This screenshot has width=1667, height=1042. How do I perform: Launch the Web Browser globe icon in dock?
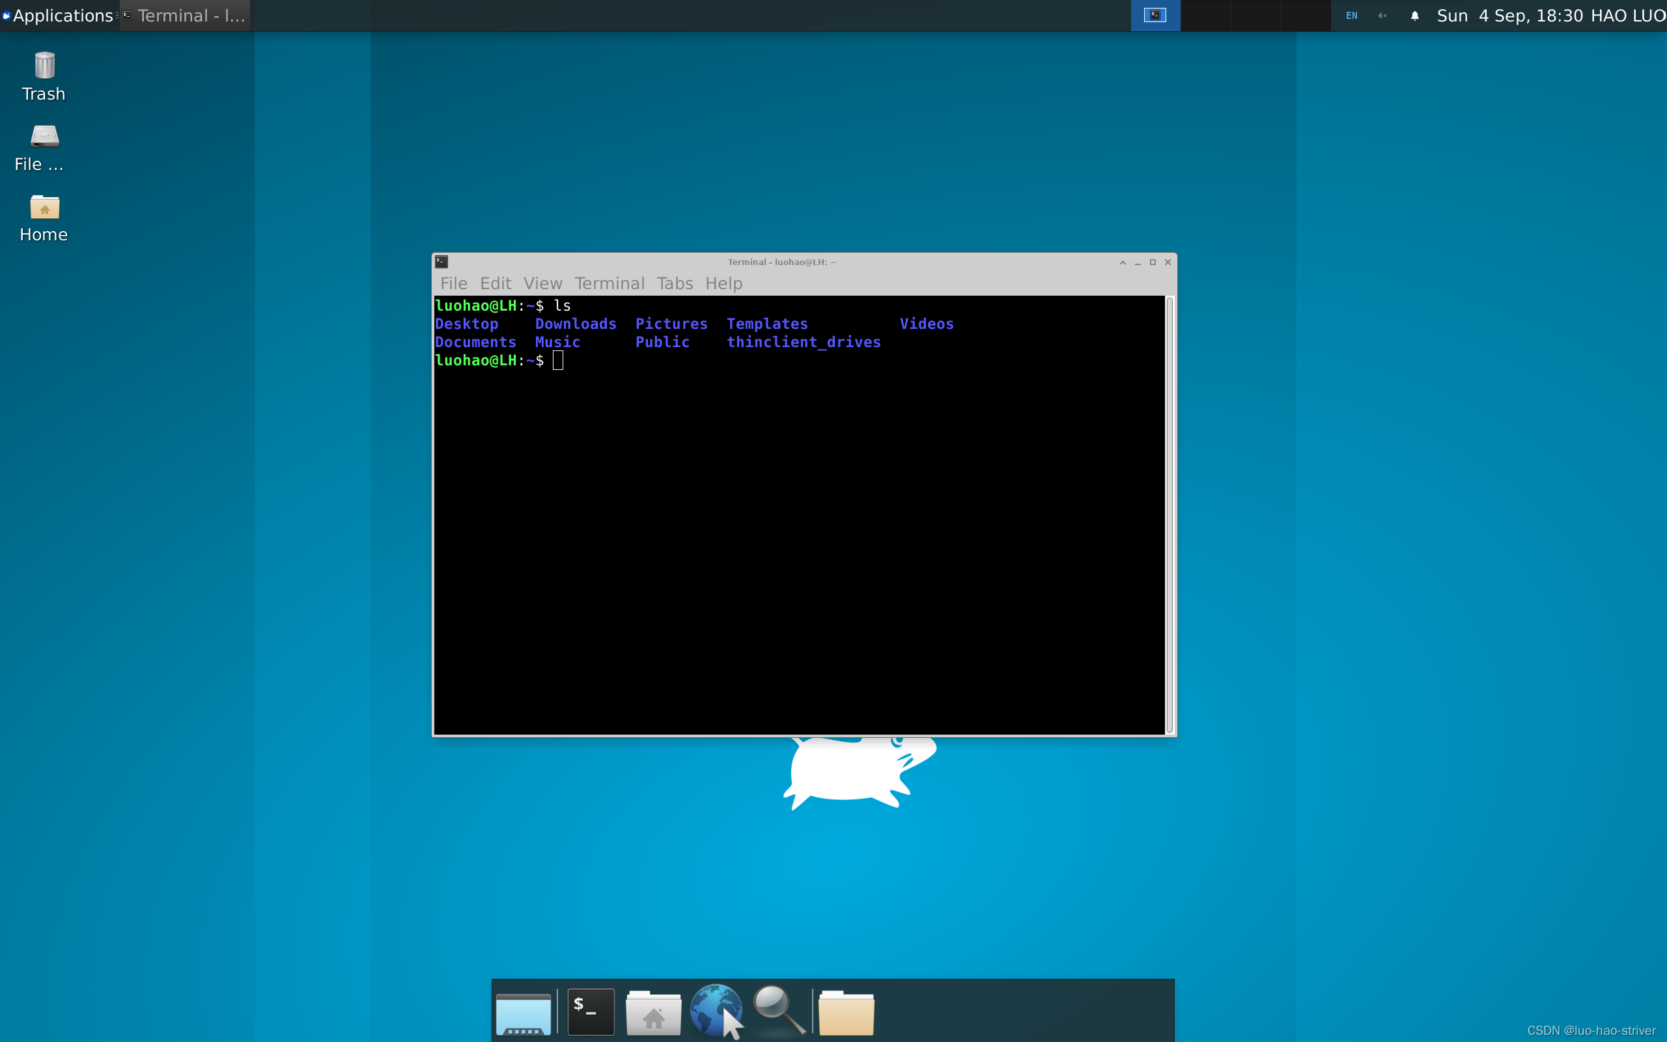[716, 1011]
